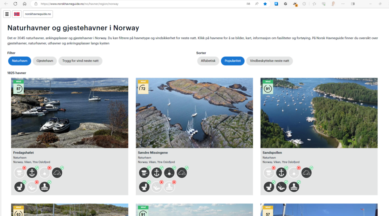Viewport: 389px width, 216px height.
Task: Click the mooring bollard icon on Søndre Missingene
Action: click(144, 173)
